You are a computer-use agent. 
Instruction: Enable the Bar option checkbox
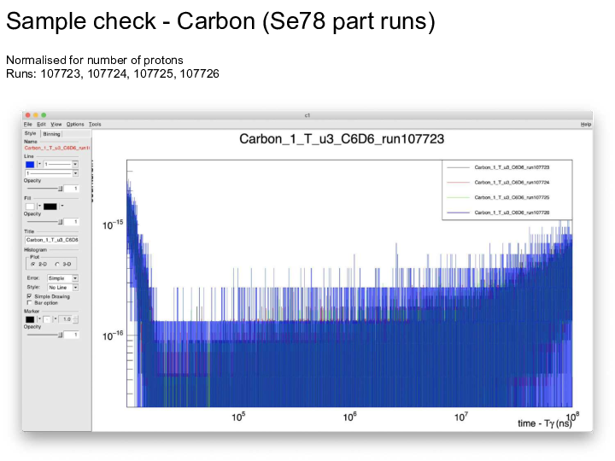29,303
